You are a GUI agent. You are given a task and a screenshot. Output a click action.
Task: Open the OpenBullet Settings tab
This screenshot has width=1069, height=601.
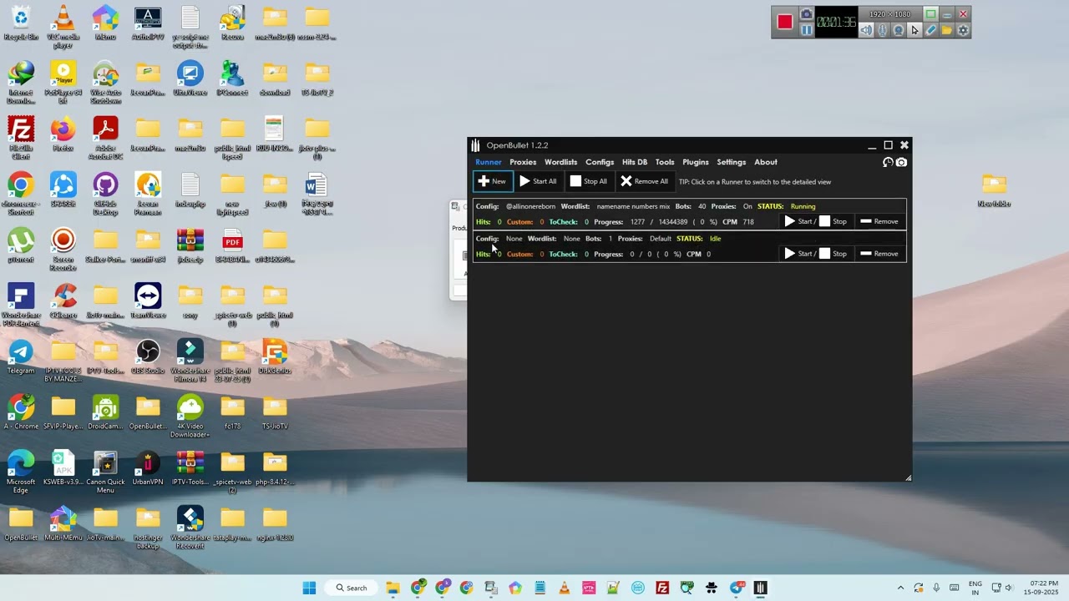click(731, 162)
